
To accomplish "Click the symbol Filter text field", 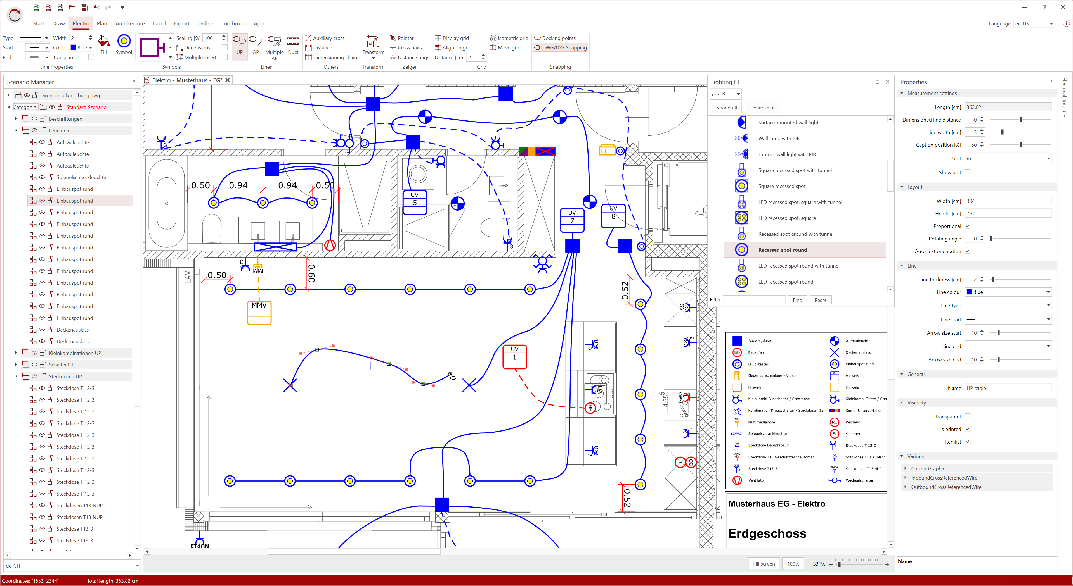I will pyautogui.click(x=754, y=300).
